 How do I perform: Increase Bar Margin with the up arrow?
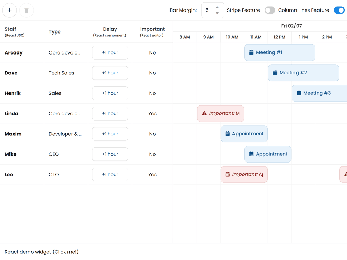click(217, 7)
